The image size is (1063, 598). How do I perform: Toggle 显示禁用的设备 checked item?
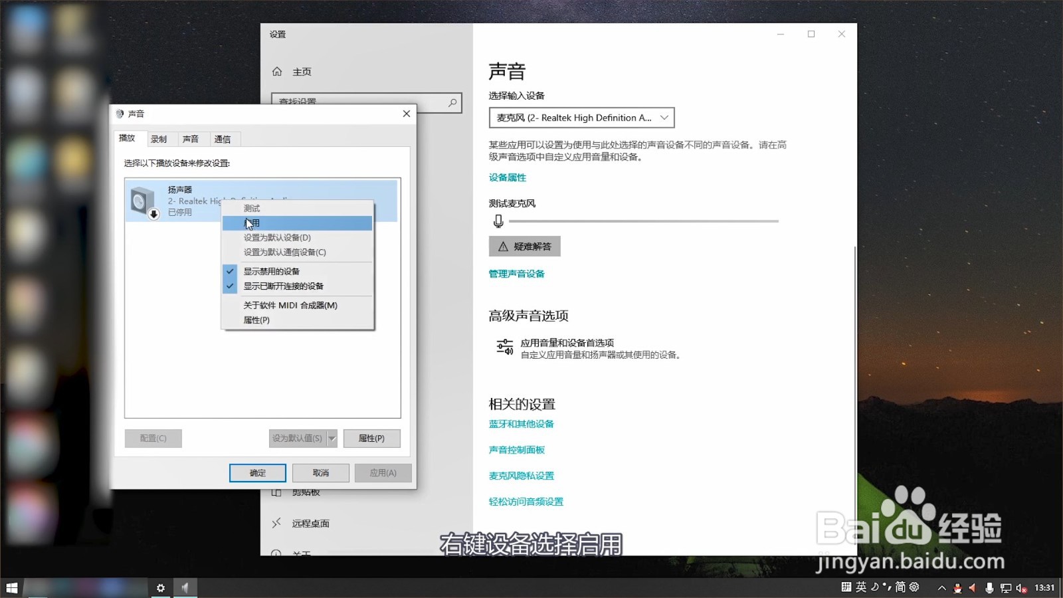point(297,271)
